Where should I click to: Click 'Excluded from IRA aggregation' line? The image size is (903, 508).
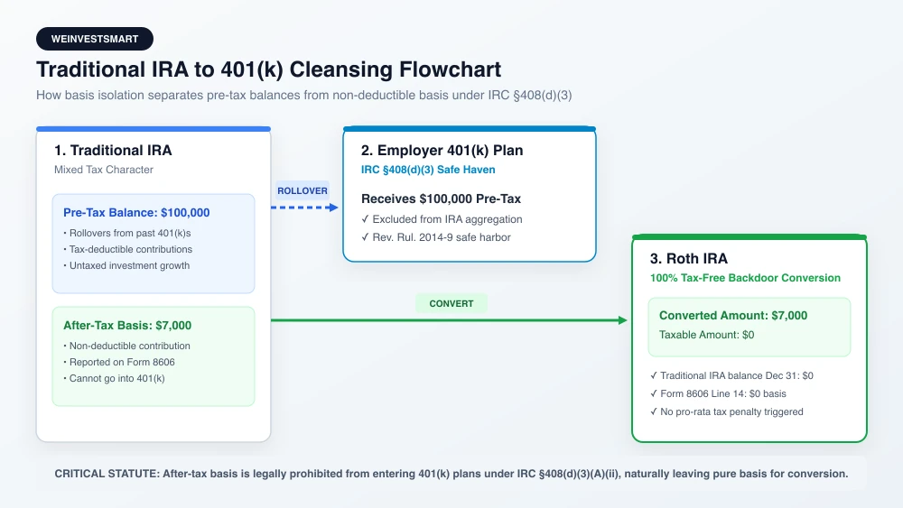tap(442, 219)
